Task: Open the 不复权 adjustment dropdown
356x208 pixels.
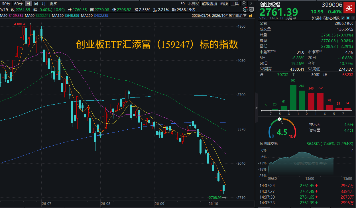Action: tap(193, 4)
